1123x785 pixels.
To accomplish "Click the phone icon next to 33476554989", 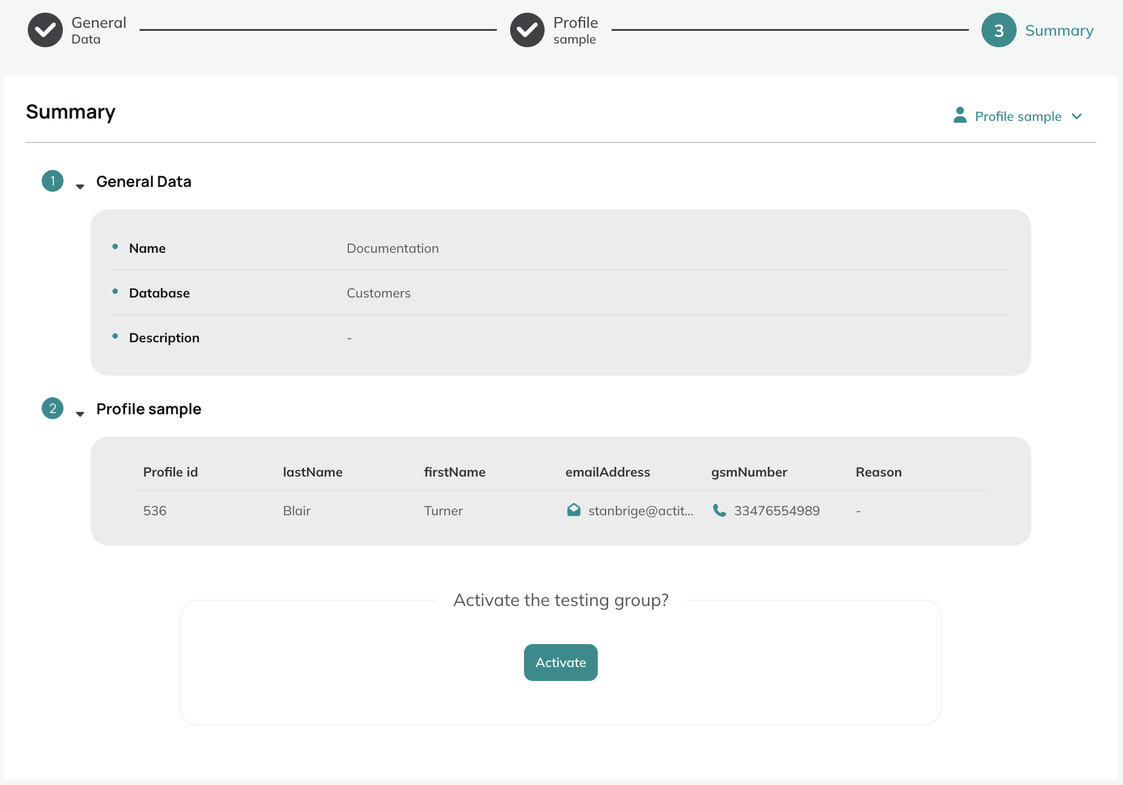I will coord(719,510).
